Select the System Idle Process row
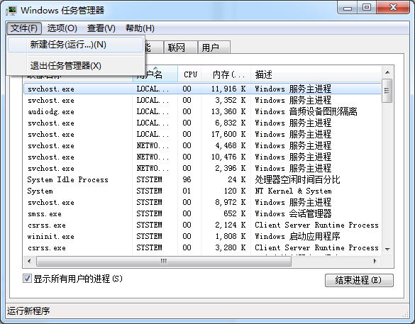 [x=202, y=179]
